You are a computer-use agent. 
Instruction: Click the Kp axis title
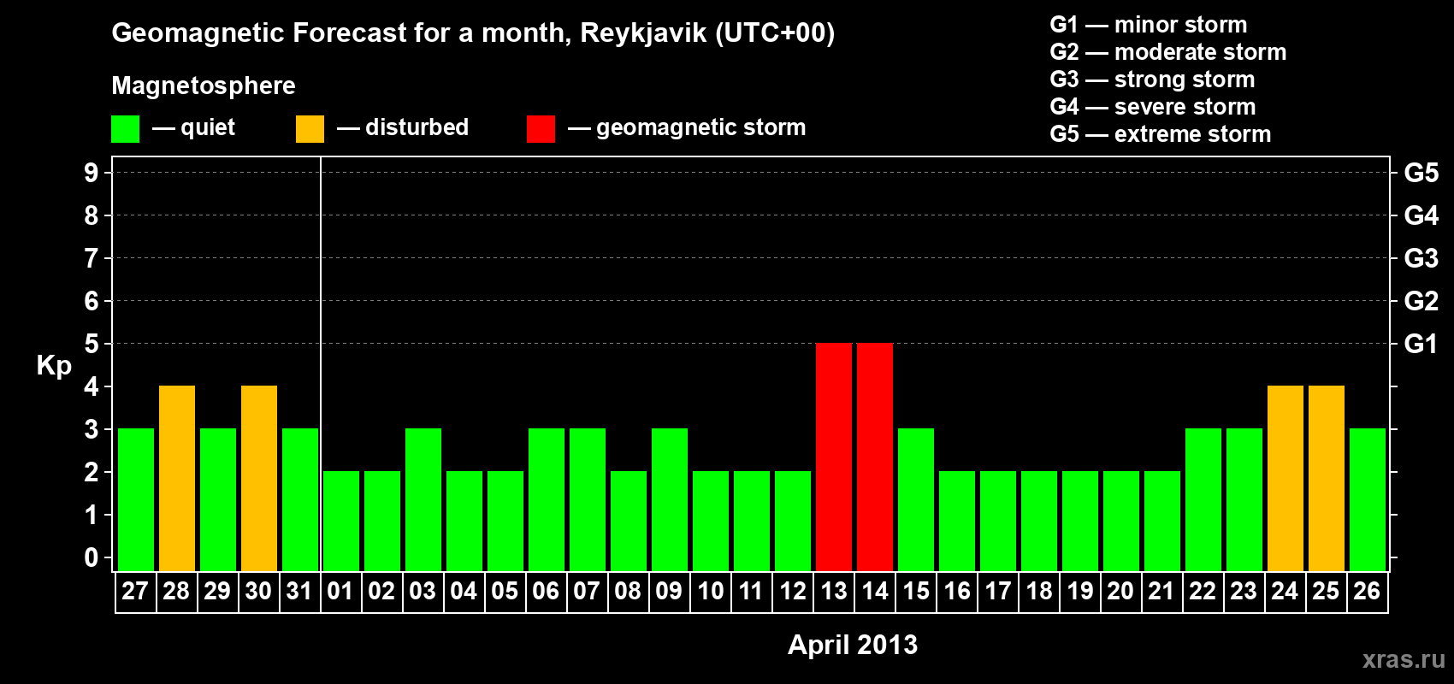tap(54, 366)
